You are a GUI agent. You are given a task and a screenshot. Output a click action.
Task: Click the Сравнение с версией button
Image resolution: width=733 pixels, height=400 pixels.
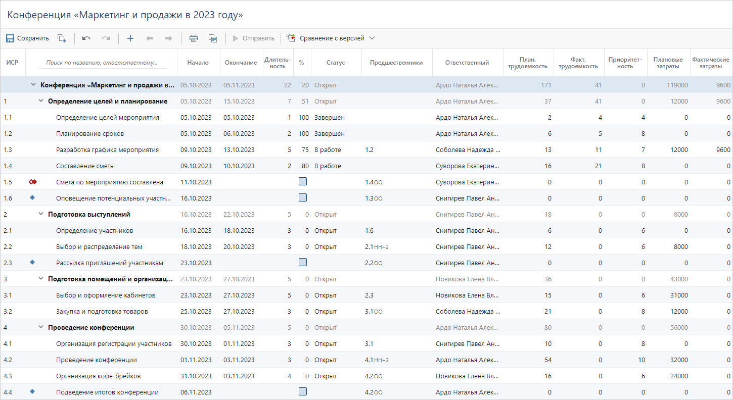click(x=331, y=38)
